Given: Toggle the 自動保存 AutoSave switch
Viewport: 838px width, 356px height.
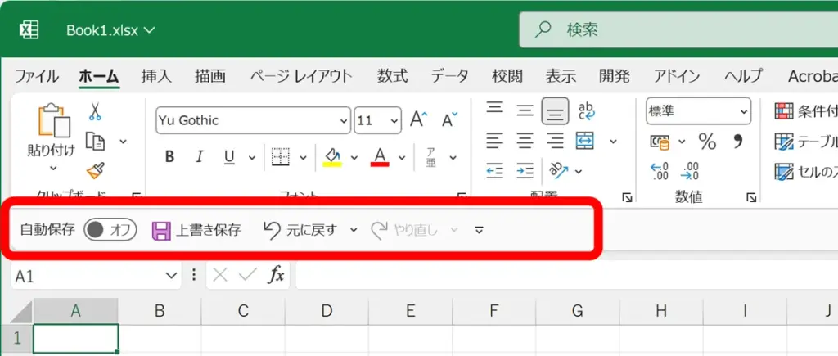Looking at the screenshot, I should (x=110, y=230).
